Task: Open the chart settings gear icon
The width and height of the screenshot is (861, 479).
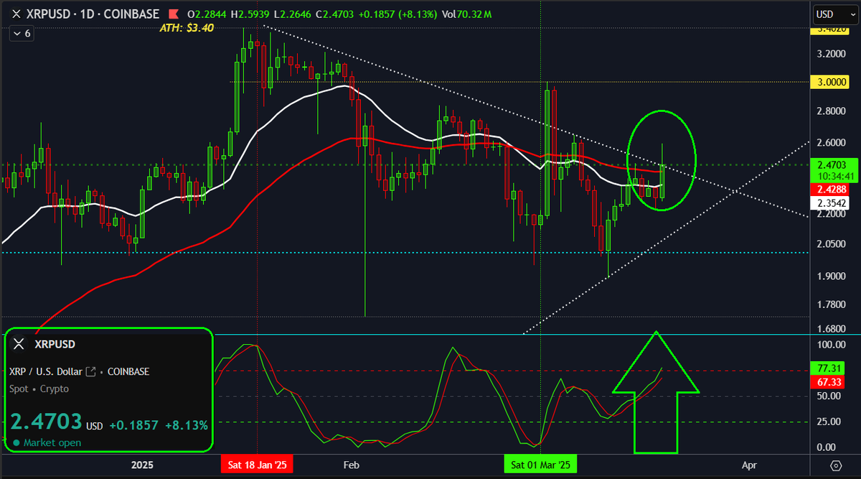Action: (x=836, y=465)
